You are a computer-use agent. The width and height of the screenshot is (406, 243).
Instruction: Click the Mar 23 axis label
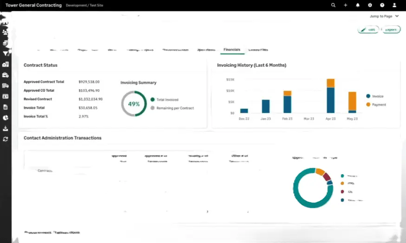point(308,118)
